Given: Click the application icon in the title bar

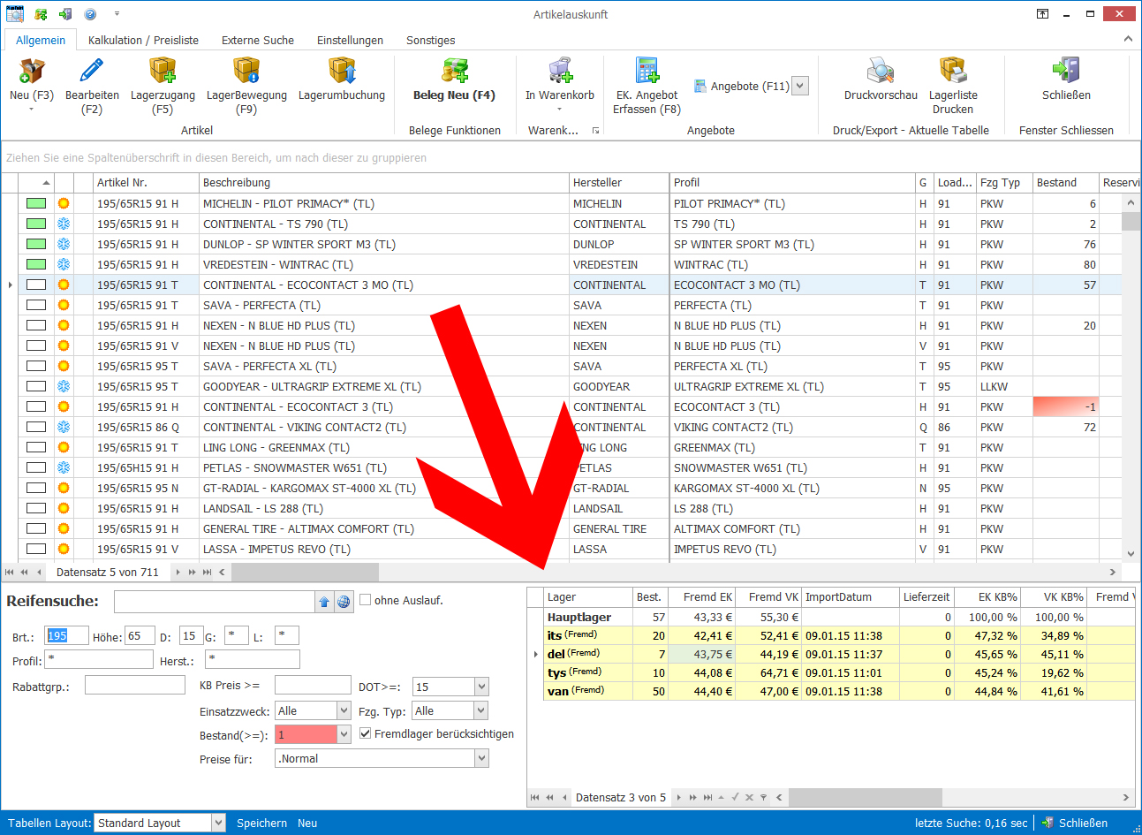Looking at the screenshot, I should coord(15,14).
